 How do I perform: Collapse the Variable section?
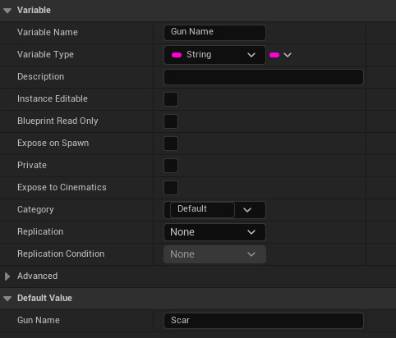[7, 11]
